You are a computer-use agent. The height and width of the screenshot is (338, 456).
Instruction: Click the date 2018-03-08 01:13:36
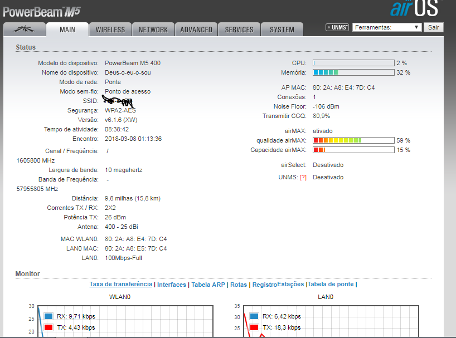click(x=133, y=139)
